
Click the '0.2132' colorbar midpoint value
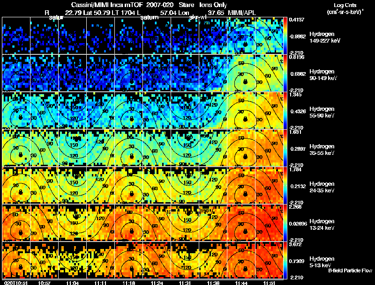point(297,186)
